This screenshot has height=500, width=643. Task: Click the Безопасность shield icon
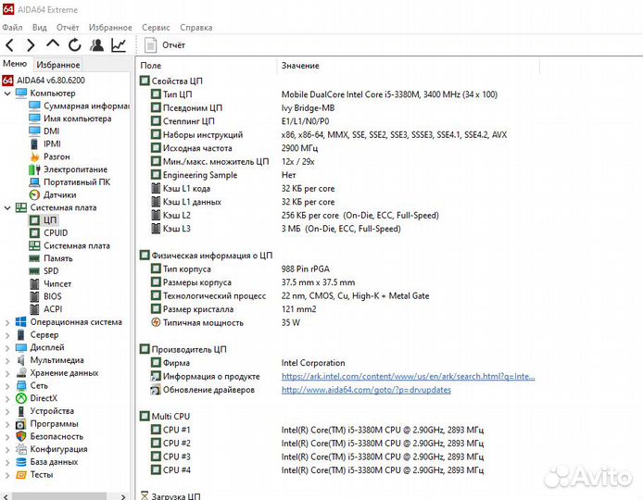[21, 436]
